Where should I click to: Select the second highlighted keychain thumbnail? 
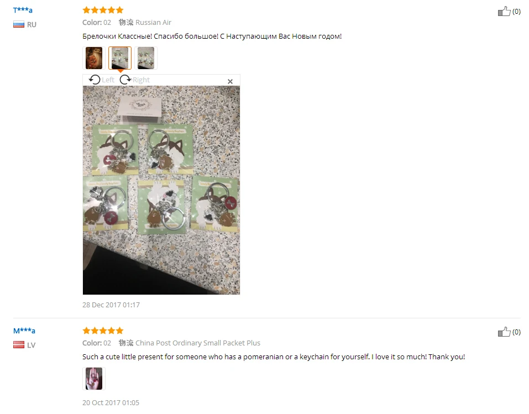pos(120,58)
